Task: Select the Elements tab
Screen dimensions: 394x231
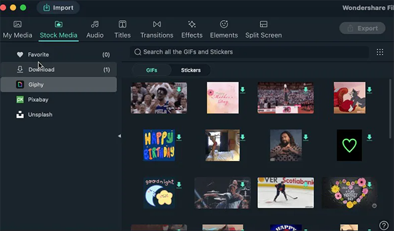Action: 224,29
